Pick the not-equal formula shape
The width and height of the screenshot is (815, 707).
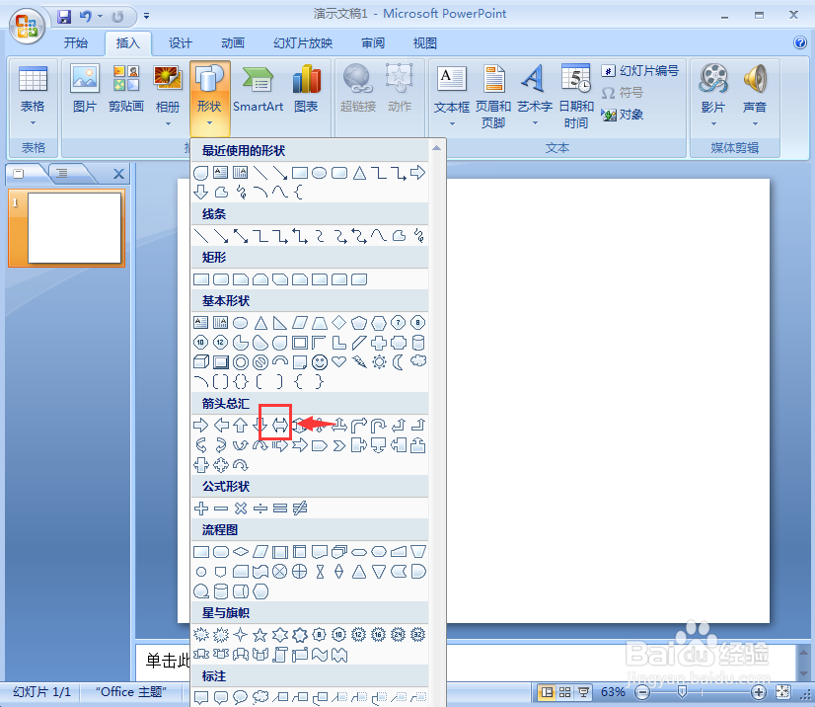pyautogui.click(x=300, y=509)
